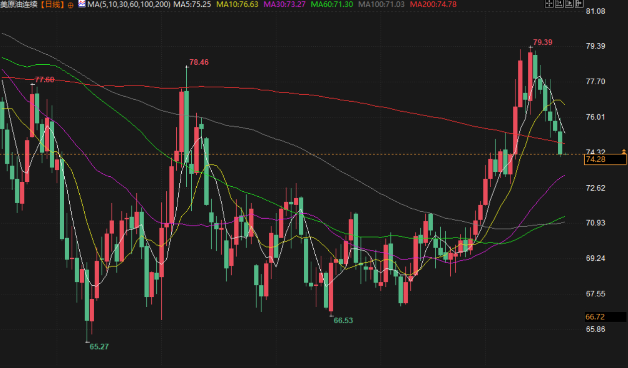Click the 74.28 current price tag
The image size is (628, 368).
point(605,159)
